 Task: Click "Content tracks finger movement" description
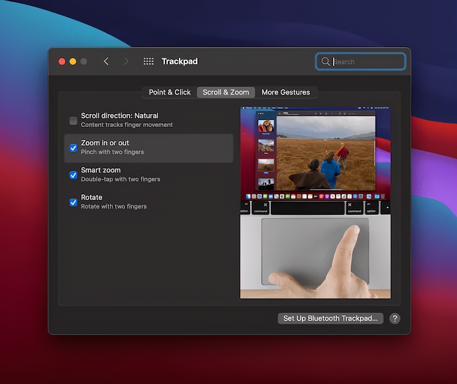(x=127, y=125)
